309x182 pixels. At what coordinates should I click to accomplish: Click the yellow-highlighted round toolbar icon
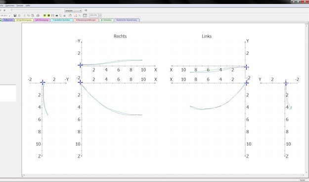coord(48,15)
